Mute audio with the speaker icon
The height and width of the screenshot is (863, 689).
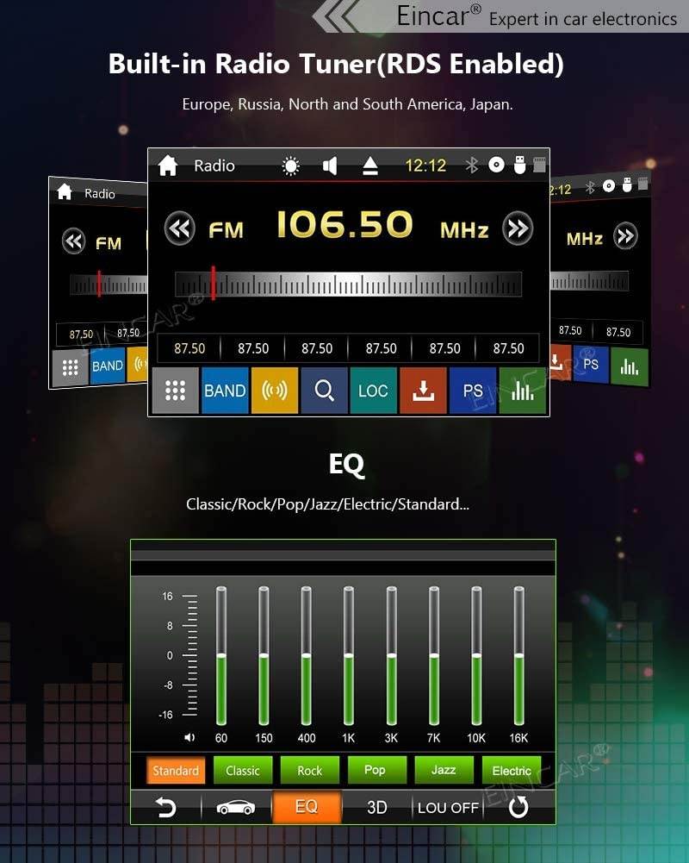click(330, 166)
